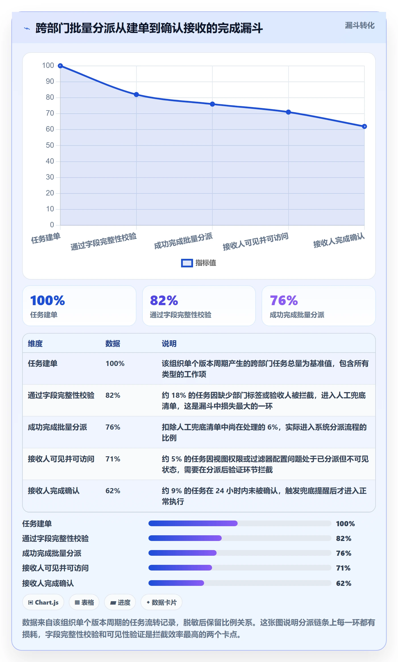
Task: Click the 接收人可见并可访问 progress bar
Action: [x=240, y=568]
